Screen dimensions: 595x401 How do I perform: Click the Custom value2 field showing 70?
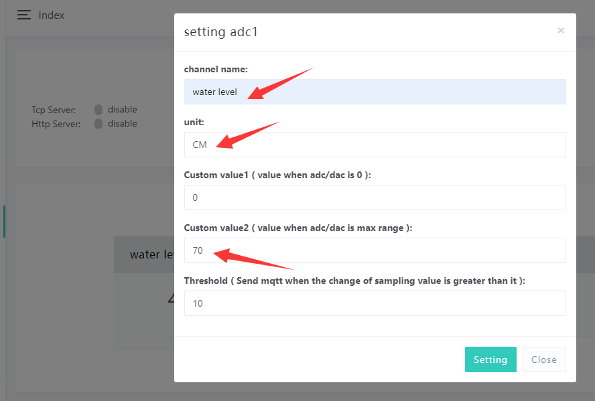[375, 250]
